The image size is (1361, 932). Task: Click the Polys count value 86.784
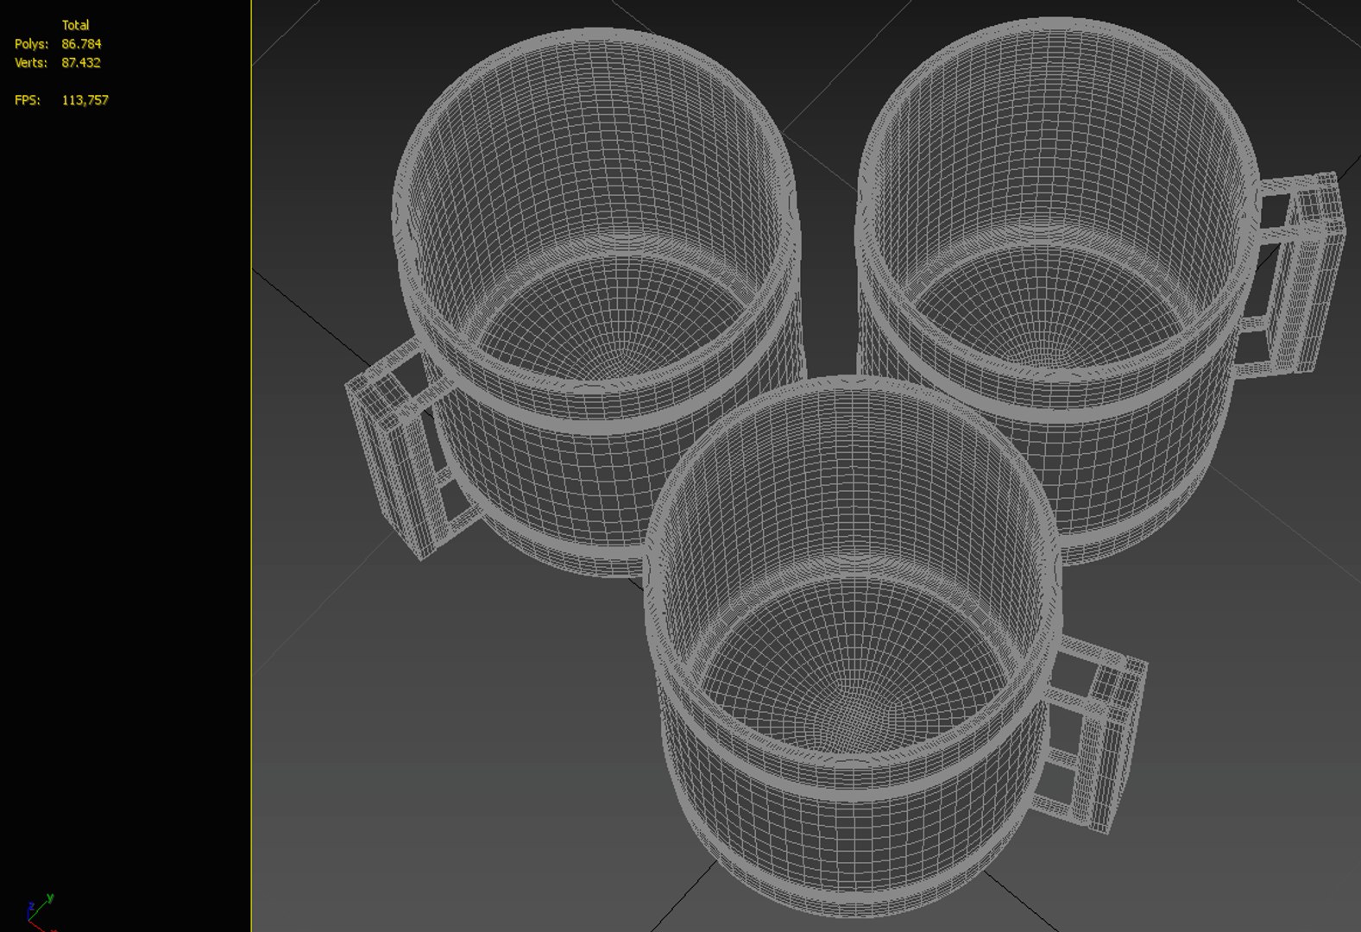click(x=81, y=44)
